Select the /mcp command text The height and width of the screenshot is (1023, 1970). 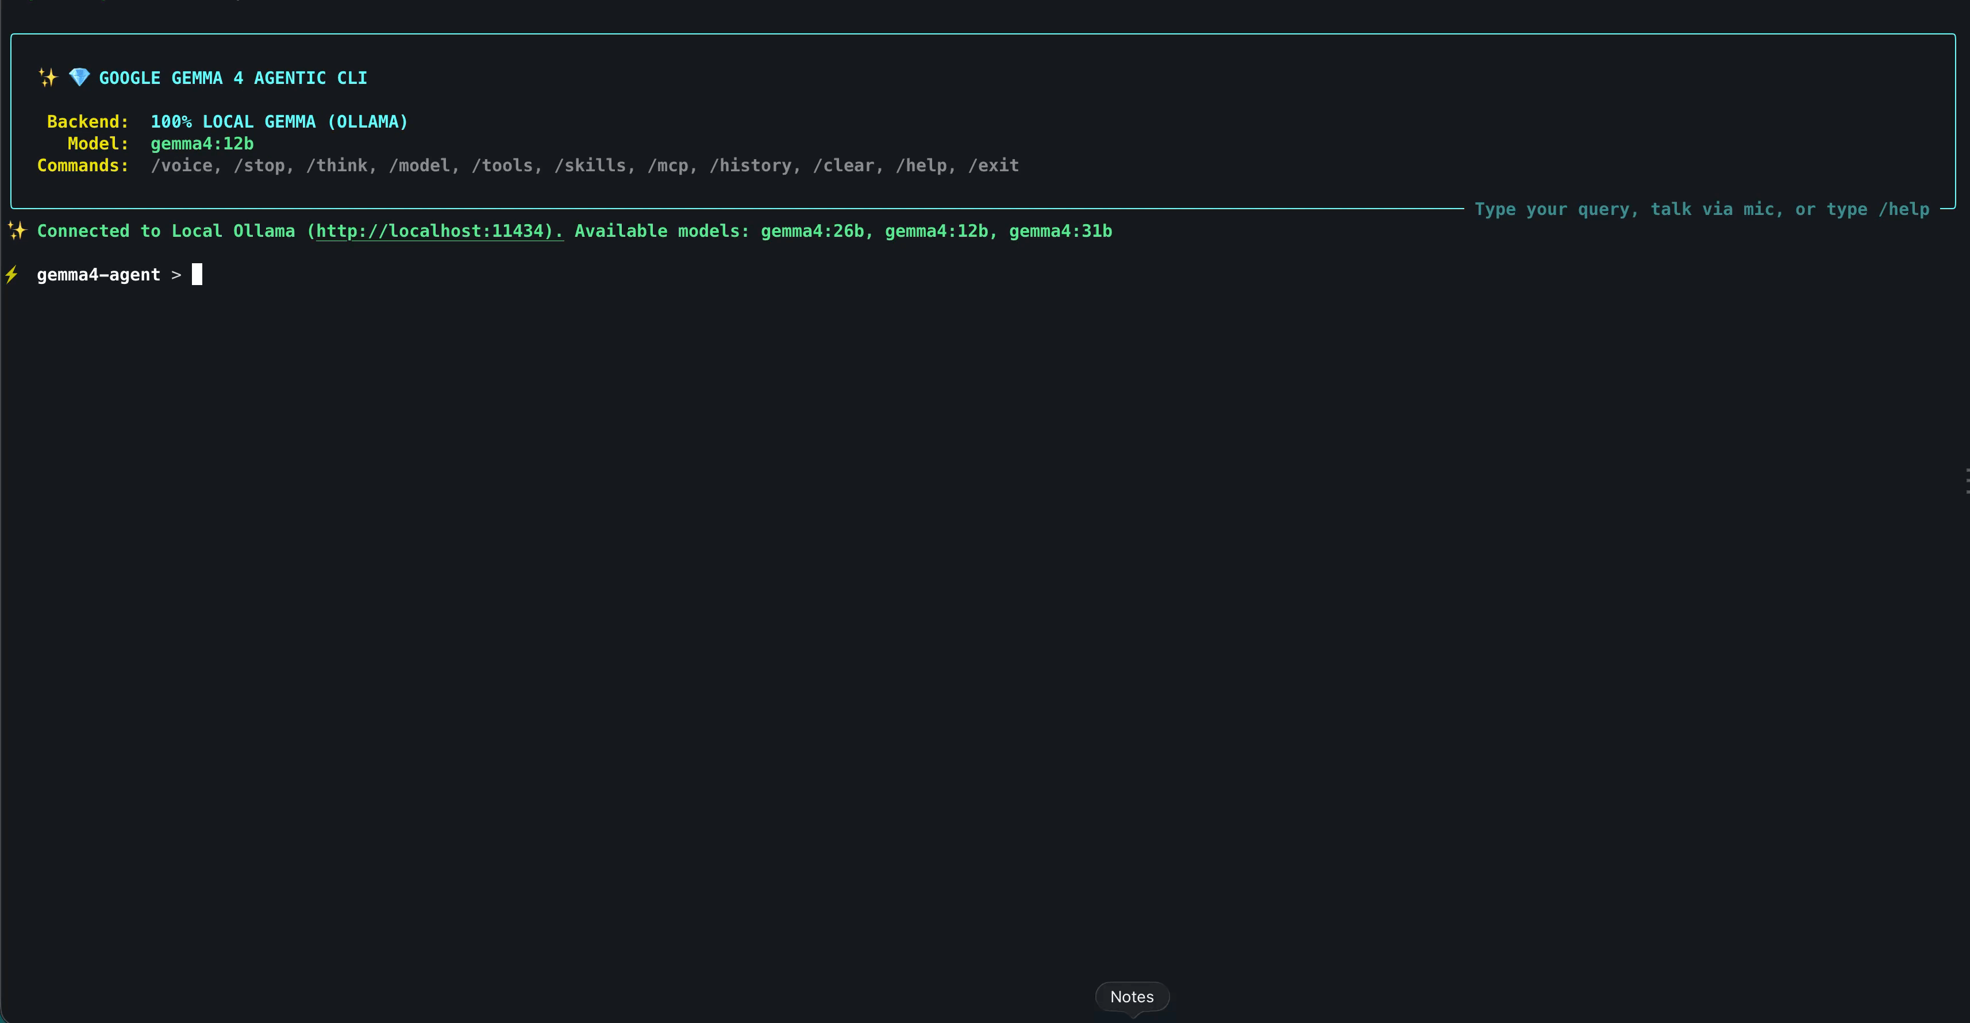[x=668, y=165]
